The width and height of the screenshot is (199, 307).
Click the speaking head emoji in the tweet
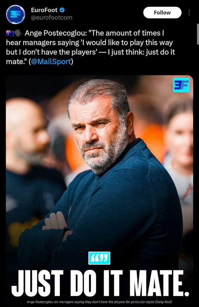[x=19, y=33]
